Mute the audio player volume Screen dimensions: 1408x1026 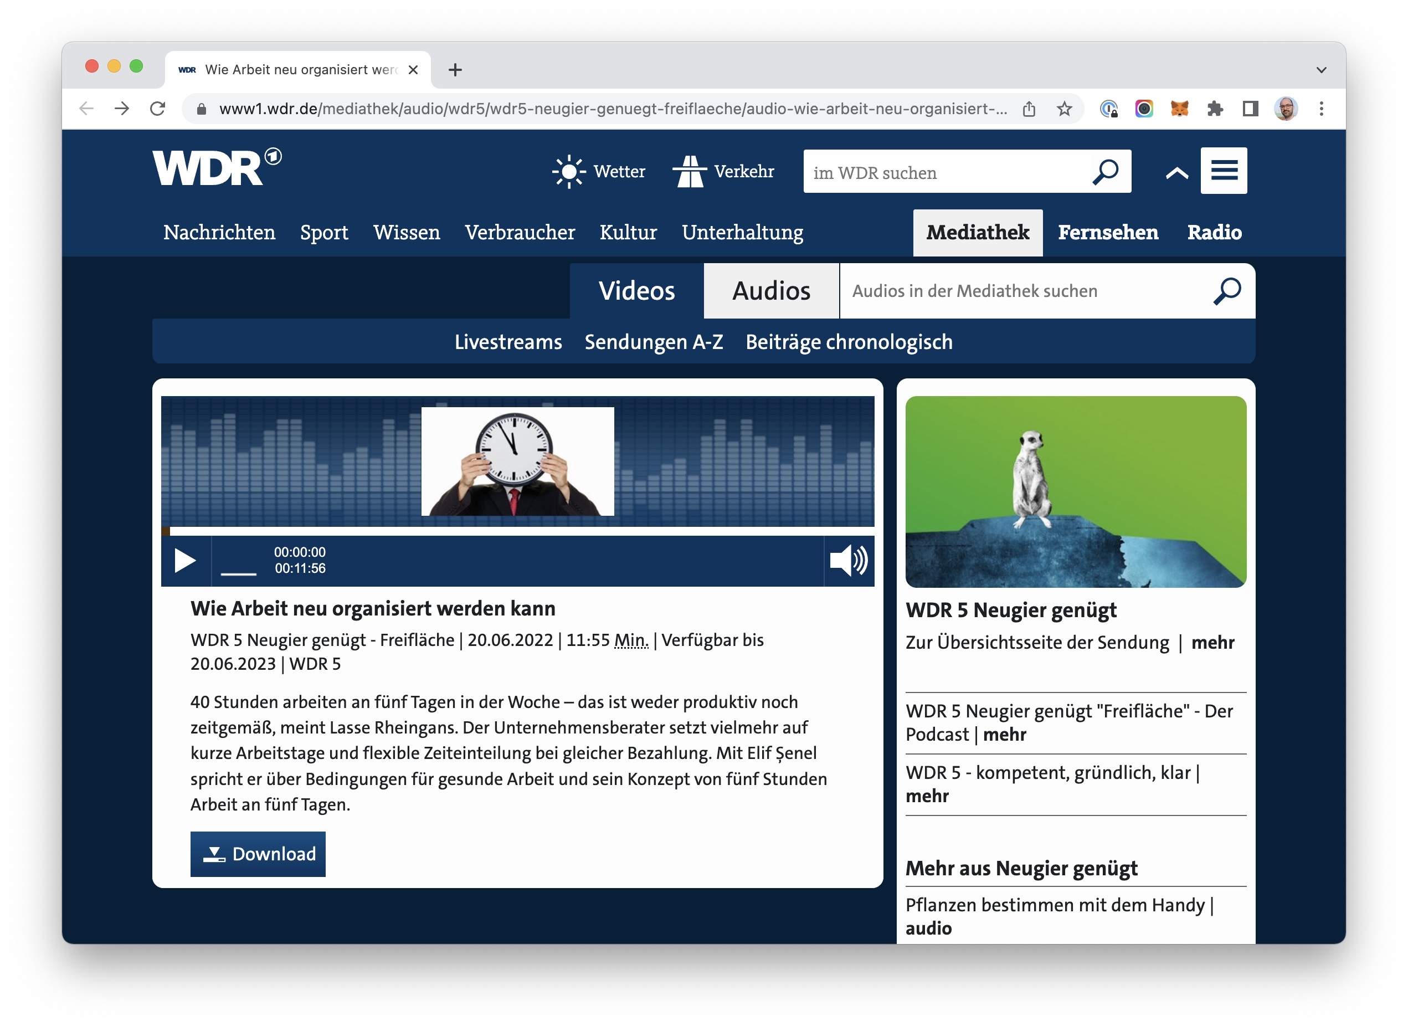click(x=848, y=561)
